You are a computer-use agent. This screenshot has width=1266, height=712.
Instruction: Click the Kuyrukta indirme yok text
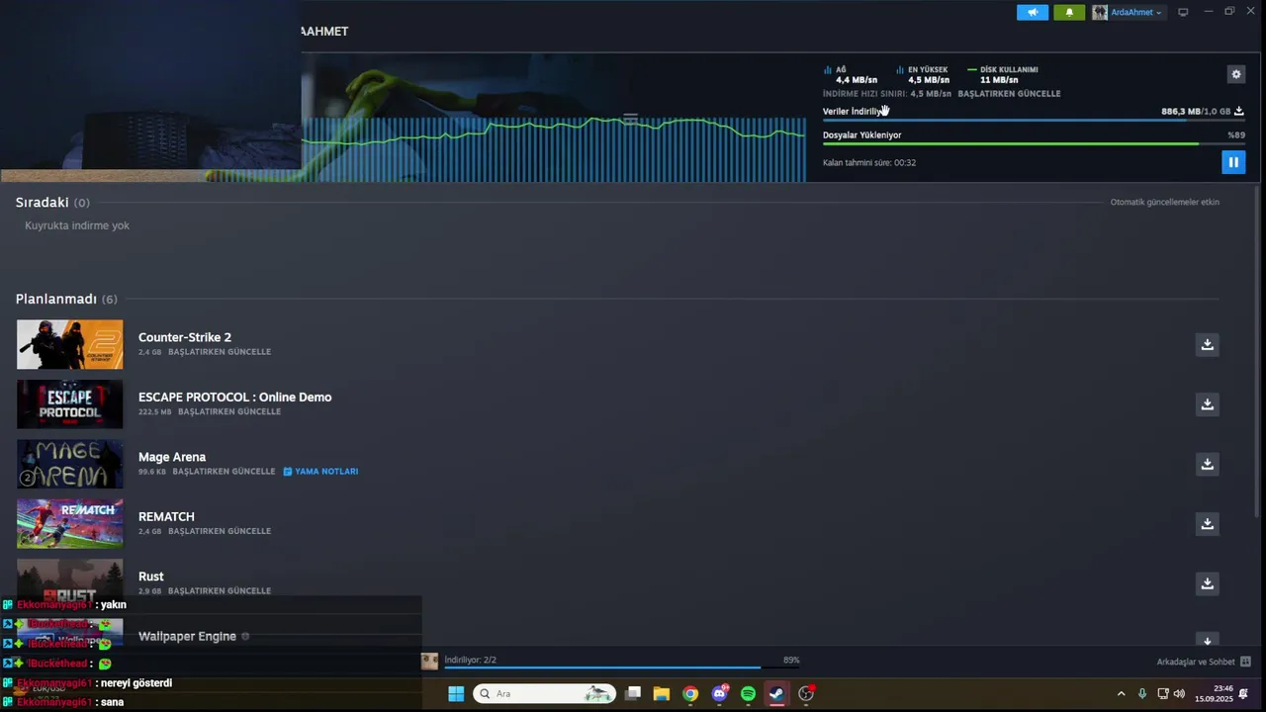pos(77,225)
